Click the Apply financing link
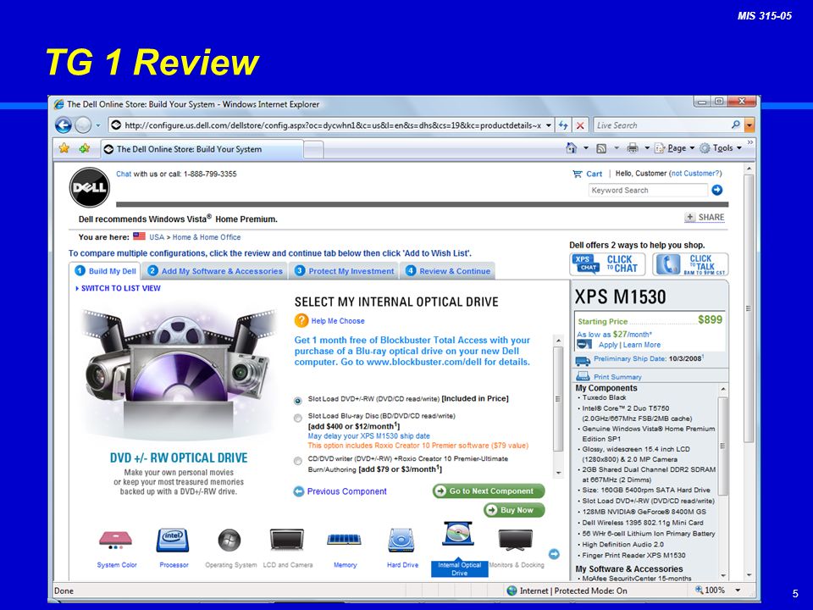 coord(608,345)
